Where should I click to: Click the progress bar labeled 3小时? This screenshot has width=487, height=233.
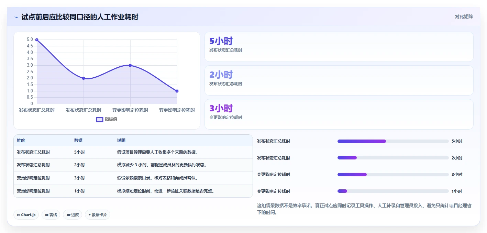[x=393, y=175]
